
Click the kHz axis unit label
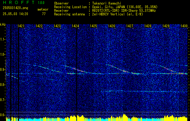point(3,25)
